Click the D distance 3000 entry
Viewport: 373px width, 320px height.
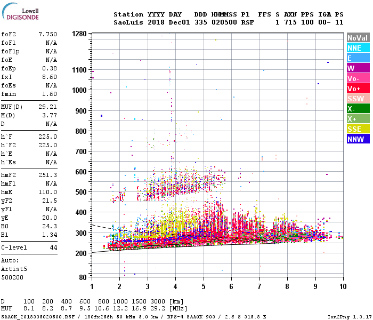coord(158,301)
